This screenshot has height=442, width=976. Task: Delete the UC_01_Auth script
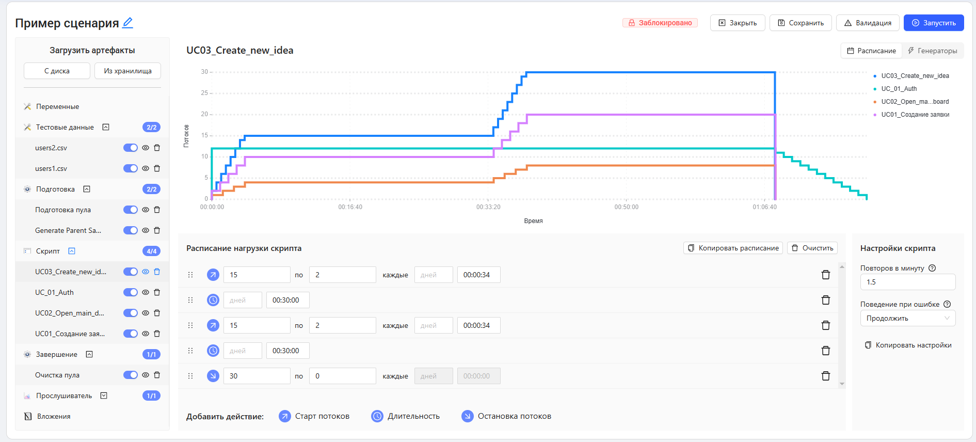tap(157, 292)
